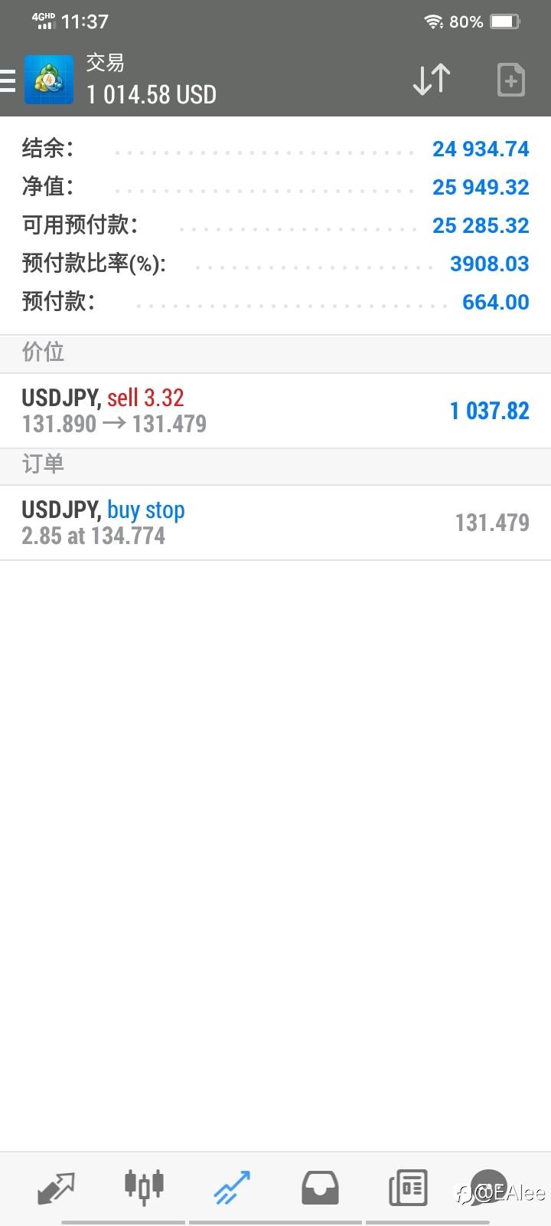
Task: Tap the 净值 equity value 25 949.32
Action: pyautogui.click(x=481, y=187)
